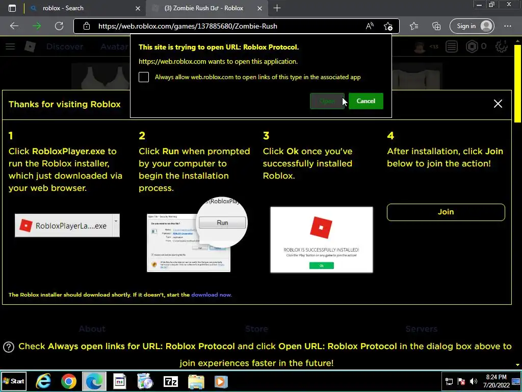Image resolution: width=522 pixels, height=392 pixels.
Task: Open Windows Media Player taskbar icon
Action: coord(221,381)
